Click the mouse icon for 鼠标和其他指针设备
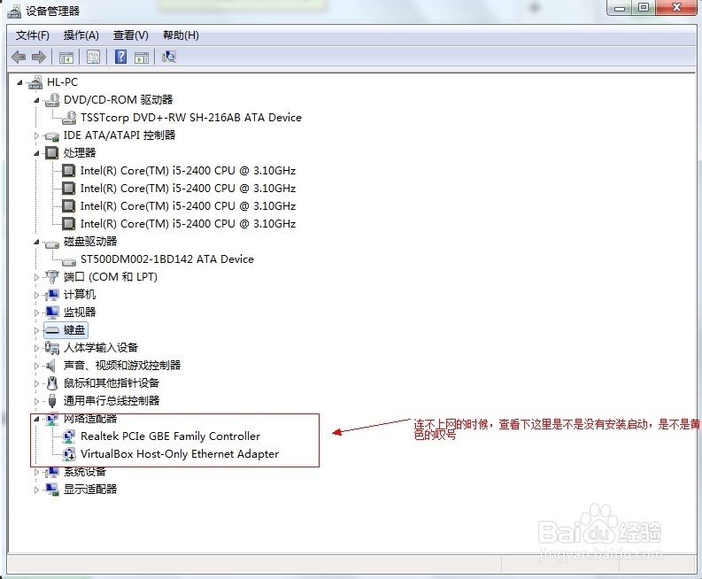Image resolution: width=702 pixels, height=579 pixels. 52,383
